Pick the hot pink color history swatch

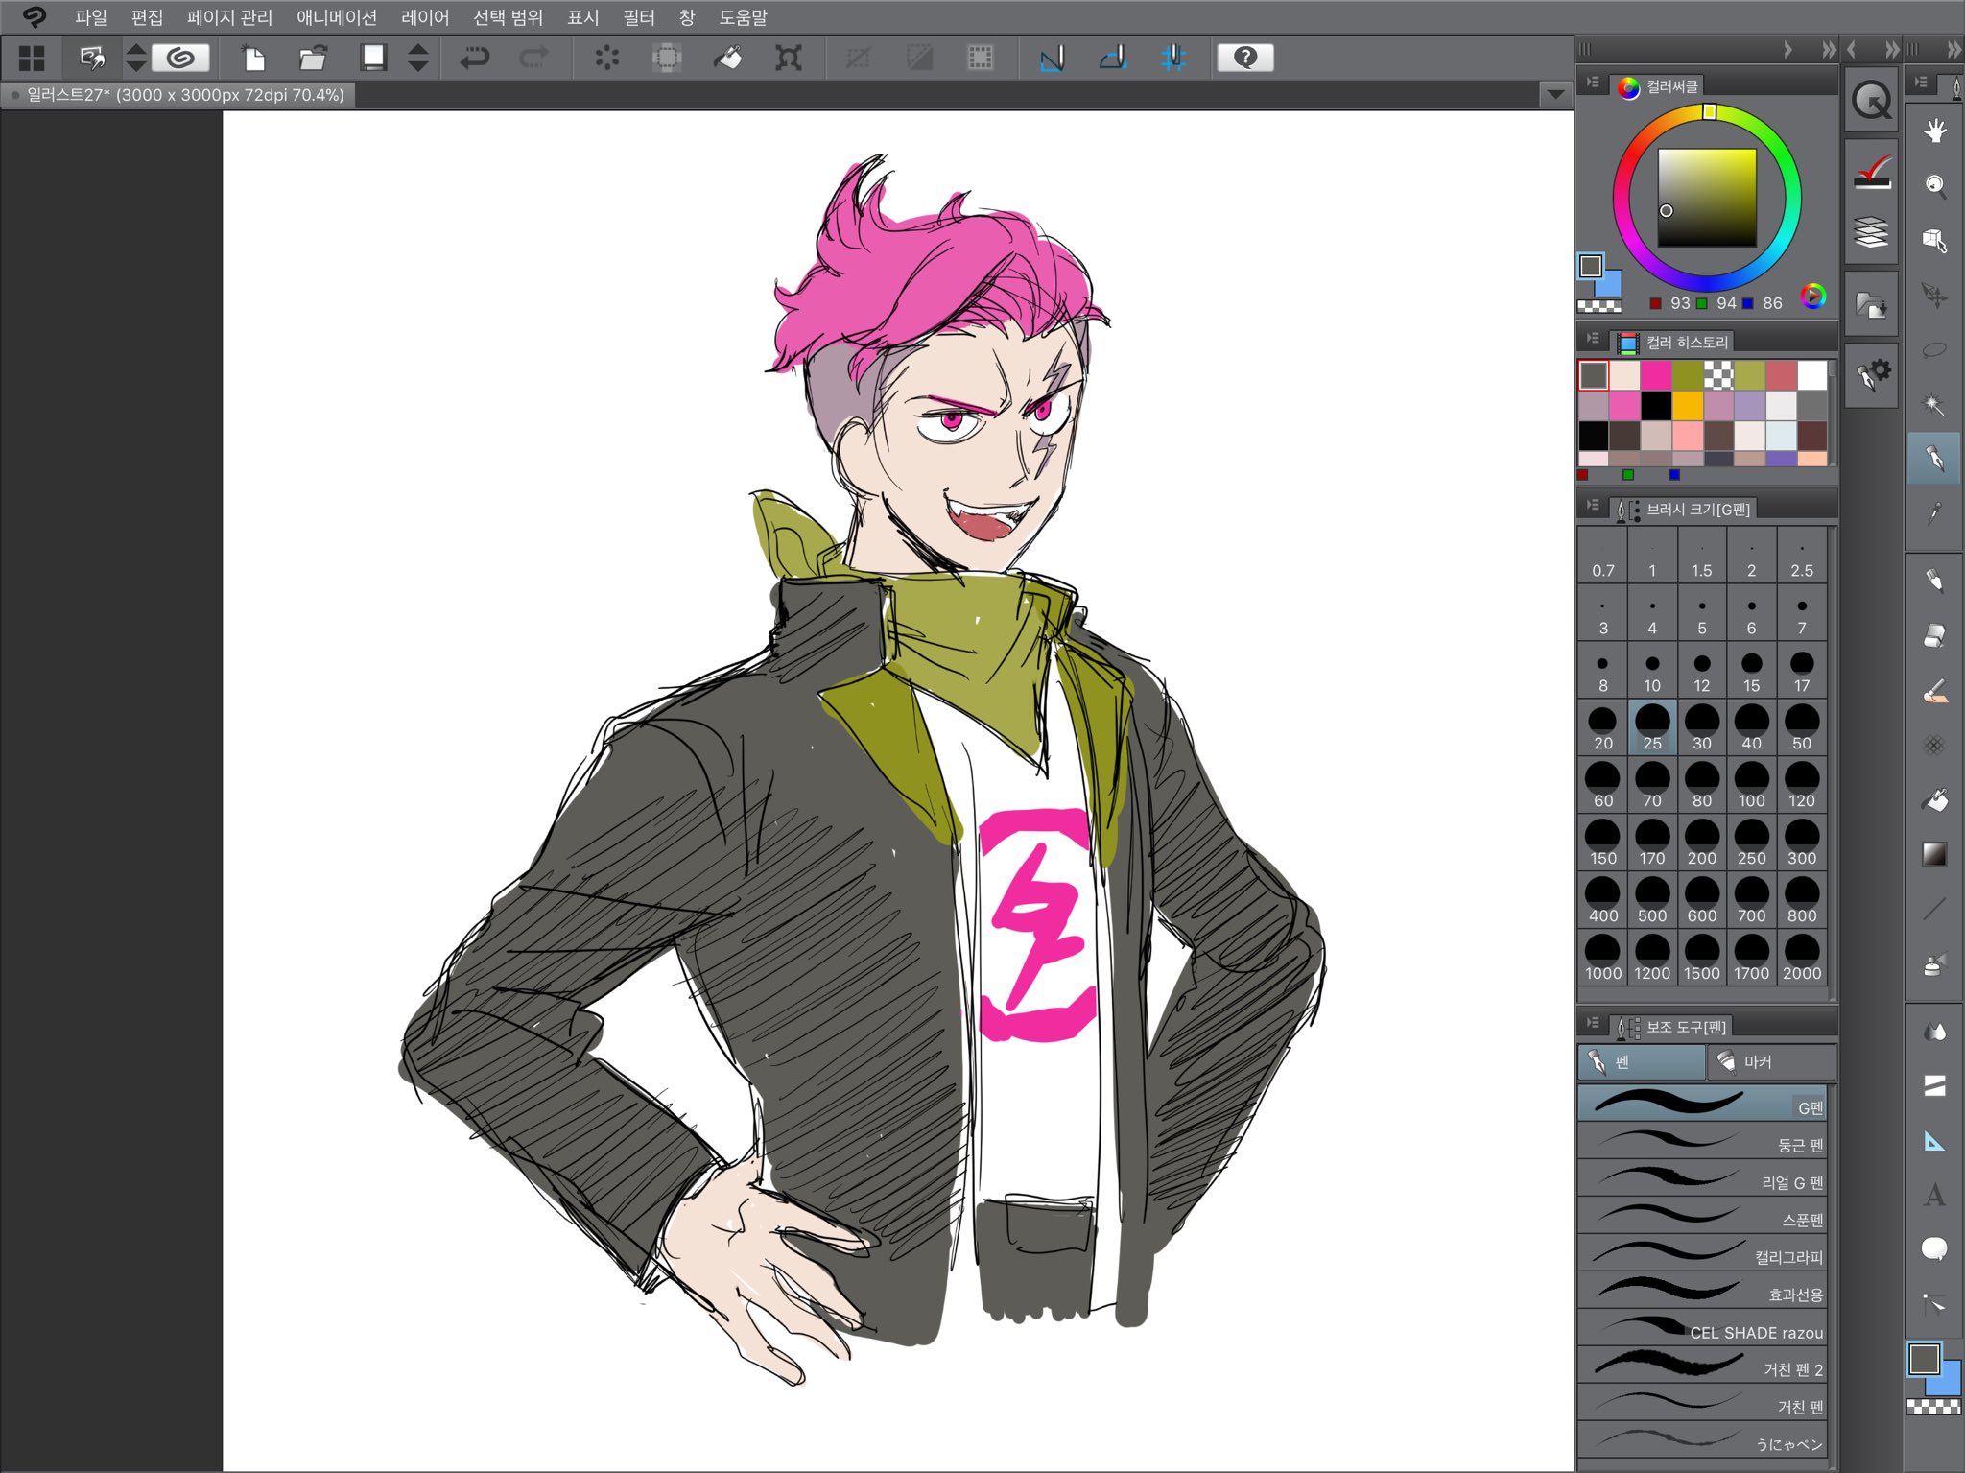(x=1655, y=375)
